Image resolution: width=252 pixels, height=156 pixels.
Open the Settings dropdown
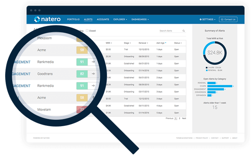point(208,19)
